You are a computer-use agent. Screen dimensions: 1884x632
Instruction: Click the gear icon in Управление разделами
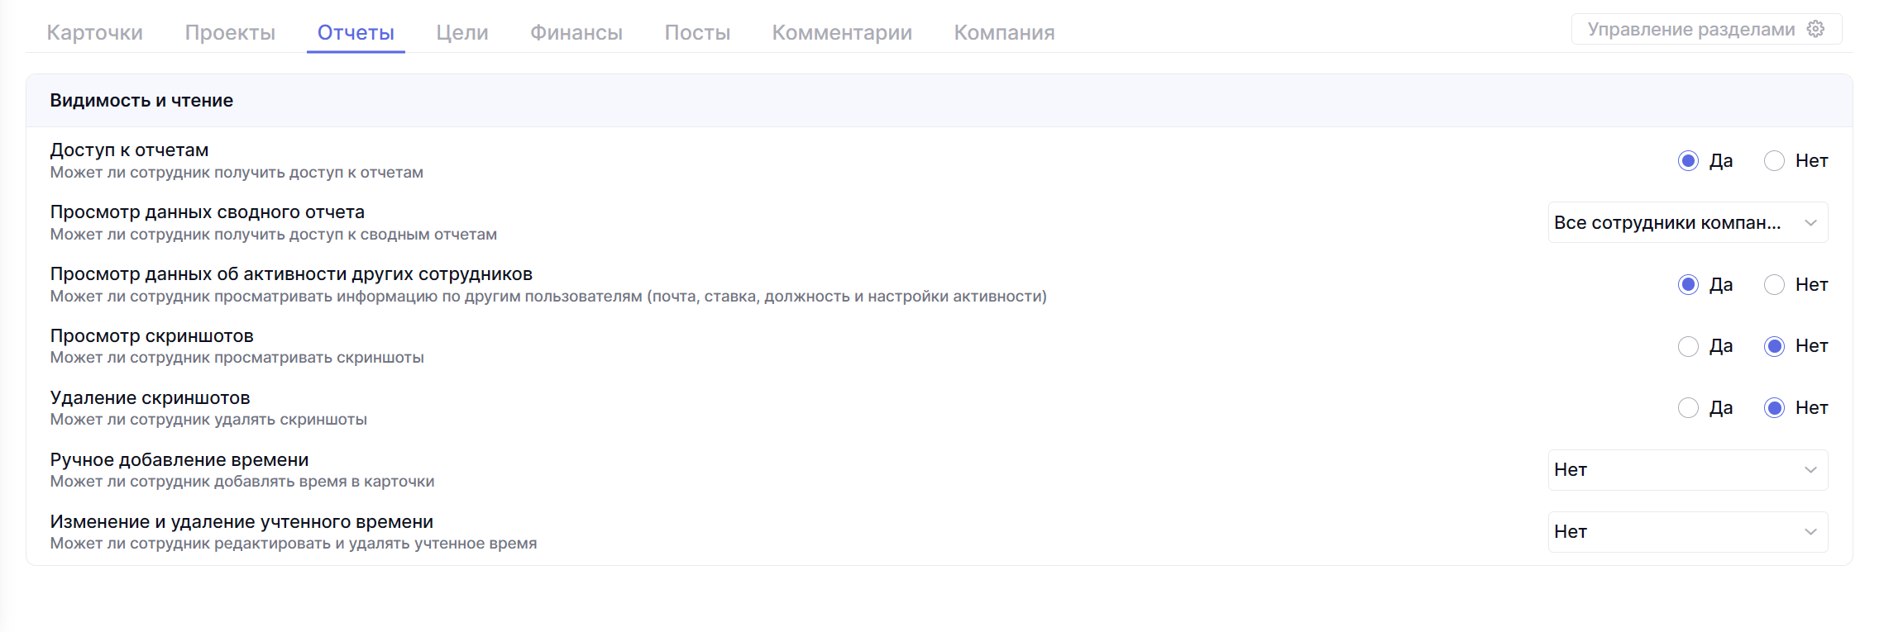tap(1815, 29)
